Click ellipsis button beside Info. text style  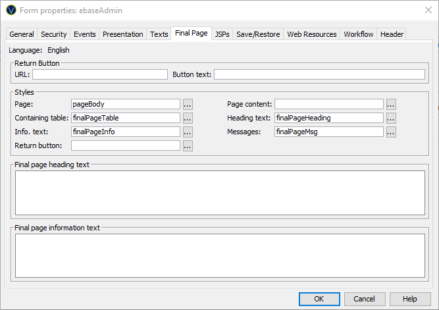(188, 132)
